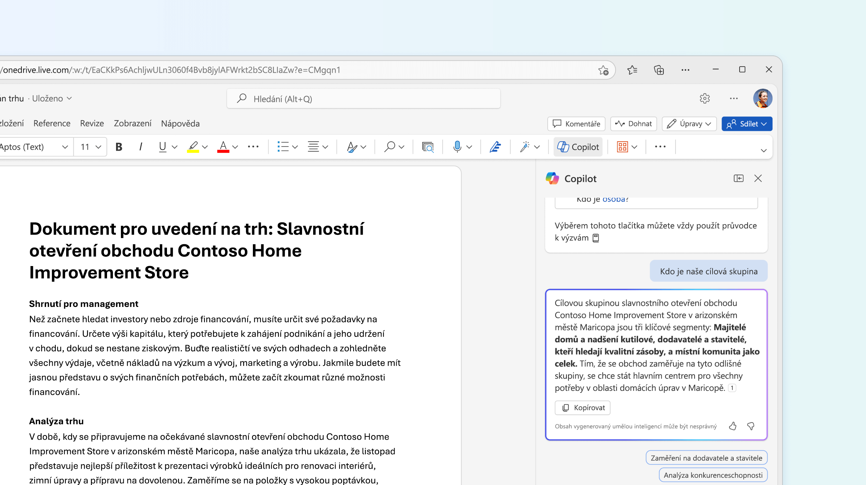
Task: Like the Copilot response thumbs up
Action: pyautogui.click(x=732, y=426)
